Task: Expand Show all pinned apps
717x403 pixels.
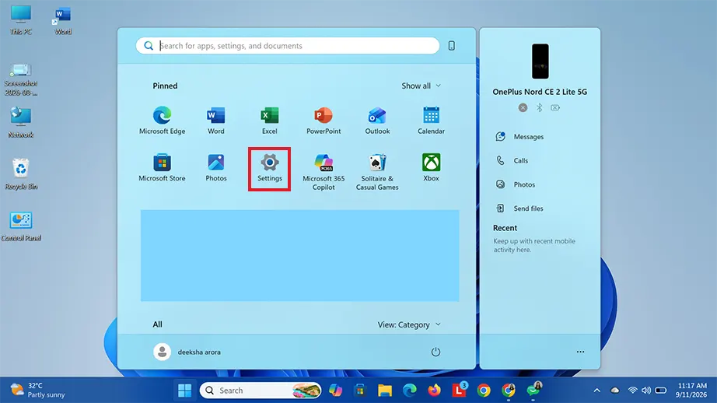Action: click(x=421, y=86)
